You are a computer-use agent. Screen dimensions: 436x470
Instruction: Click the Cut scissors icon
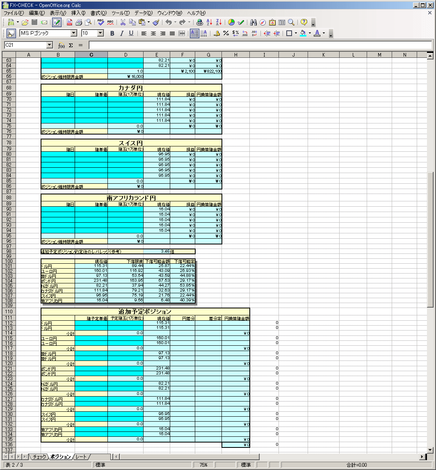[x=122, y=22]
